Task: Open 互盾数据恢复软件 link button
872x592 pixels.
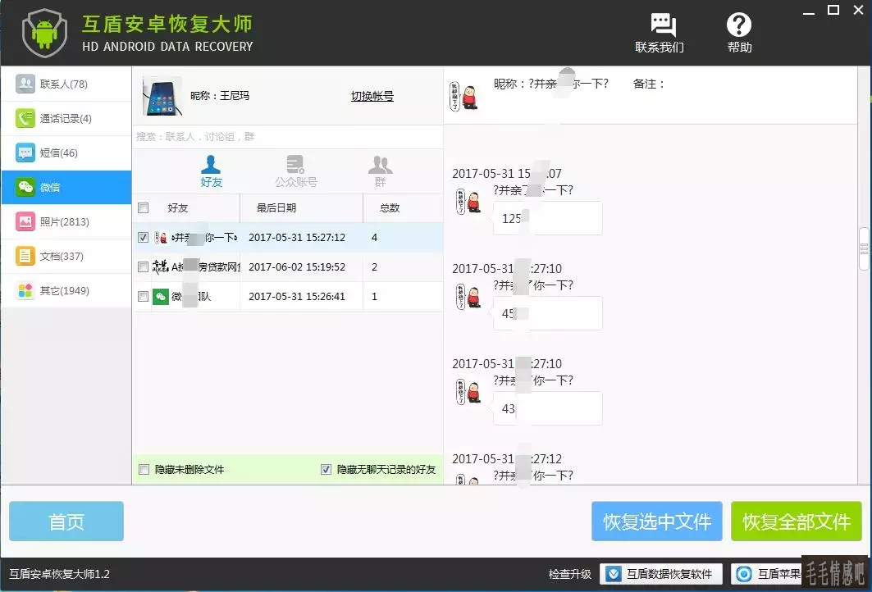Action: click(661, 574)
